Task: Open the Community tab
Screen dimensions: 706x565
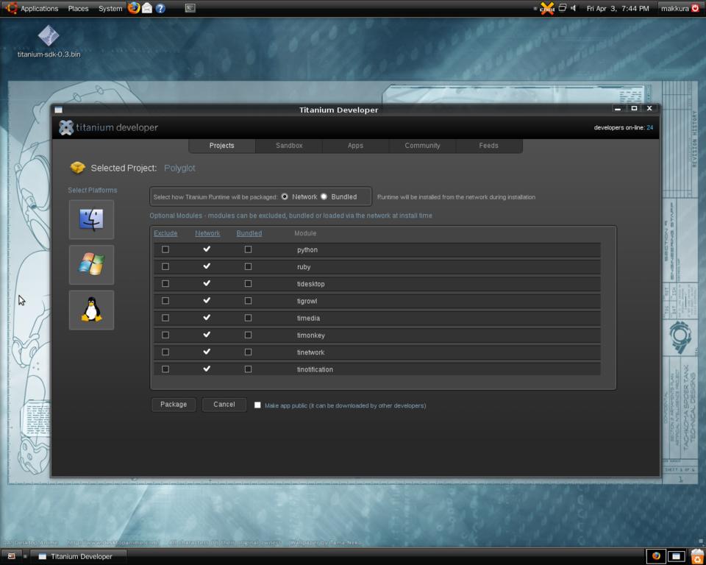Action: pos(422,146)
